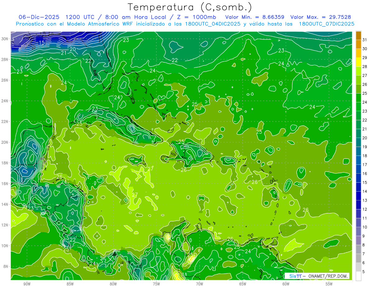Viewport: 373px width, 288px height.
Task: Click the "6" colorbar scale value
Action: coord(363,263)
